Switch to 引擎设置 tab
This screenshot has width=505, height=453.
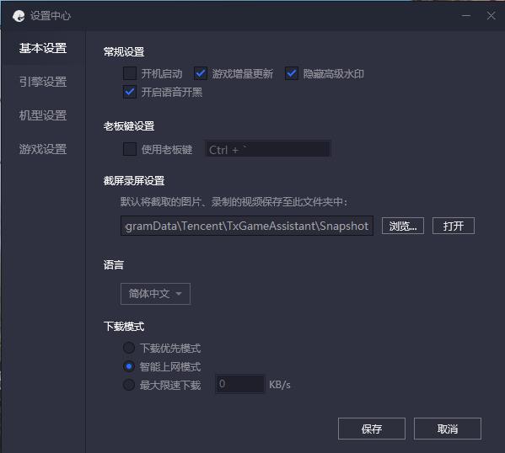[x=43, y=82]
